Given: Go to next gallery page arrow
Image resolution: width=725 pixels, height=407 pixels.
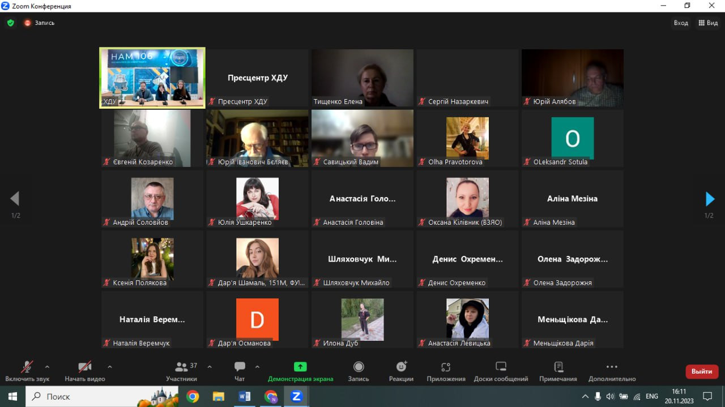Looking at the screenshot, I should [x=710, y=199].
